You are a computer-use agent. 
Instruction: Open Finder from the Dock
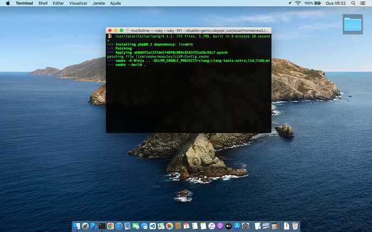click(x=77, y=226)
